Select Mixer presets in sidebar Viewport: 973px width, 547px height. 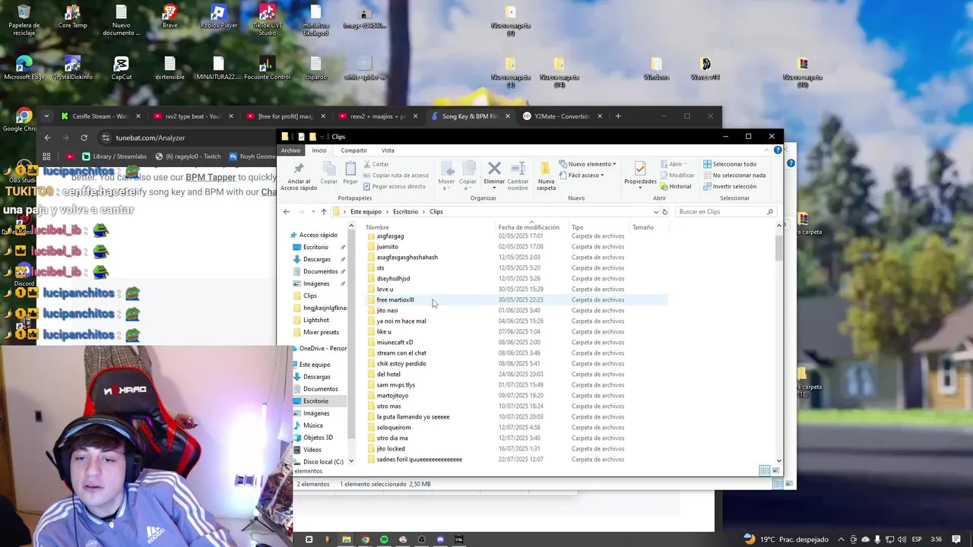pos(321,332)
